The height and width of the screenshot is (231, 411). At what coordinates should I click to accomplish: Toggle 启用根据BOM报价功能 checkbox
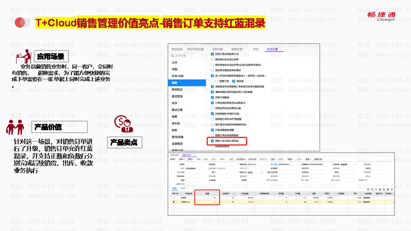coord(212,114)
